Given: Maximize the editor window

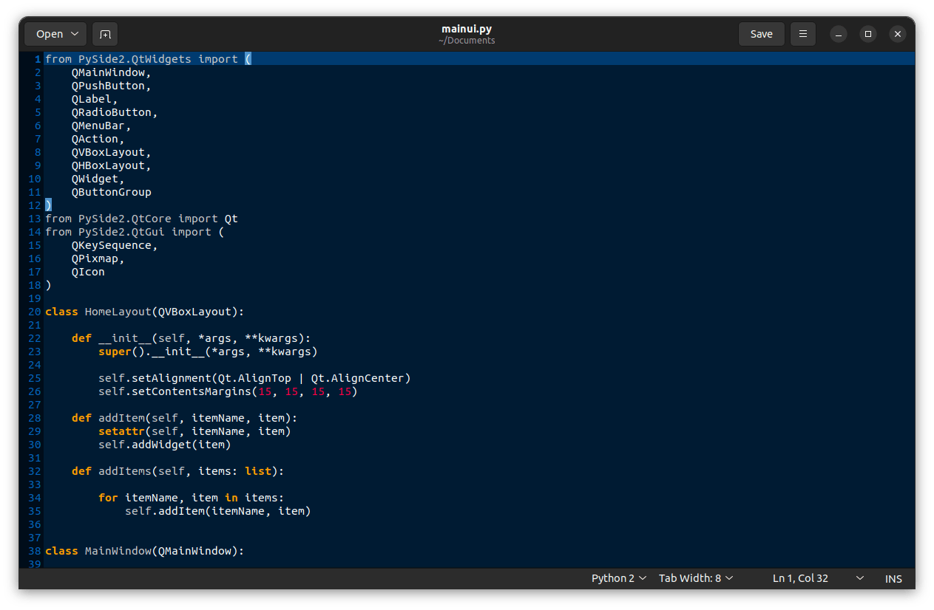Looking at the screenshot, I should (x=868, y=34).
